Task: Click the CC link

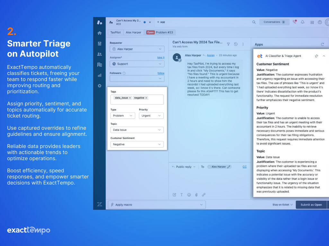Action: coord(245,167)
